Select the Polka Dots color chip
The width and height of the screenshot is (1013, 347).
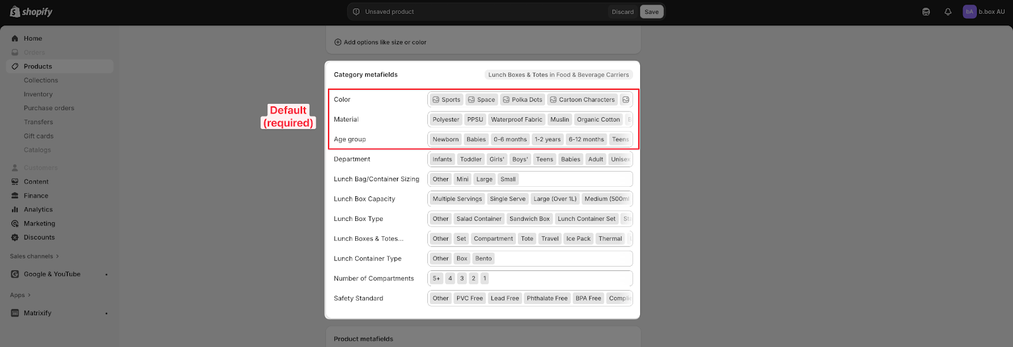(522, 99)
